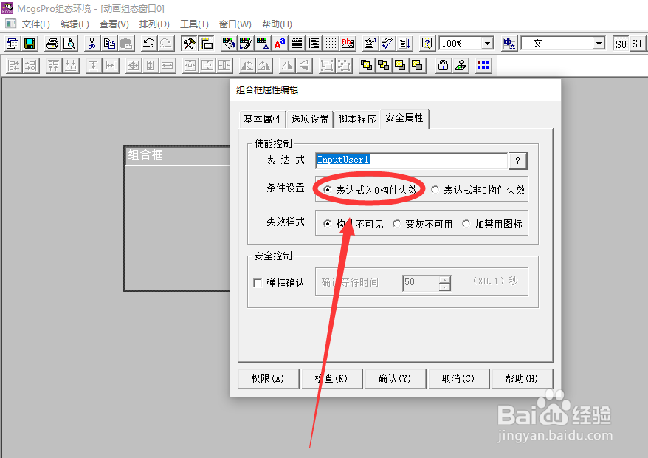Decrease the wait time spinner value
648x458 pixels.
click(x=445, y=287)
